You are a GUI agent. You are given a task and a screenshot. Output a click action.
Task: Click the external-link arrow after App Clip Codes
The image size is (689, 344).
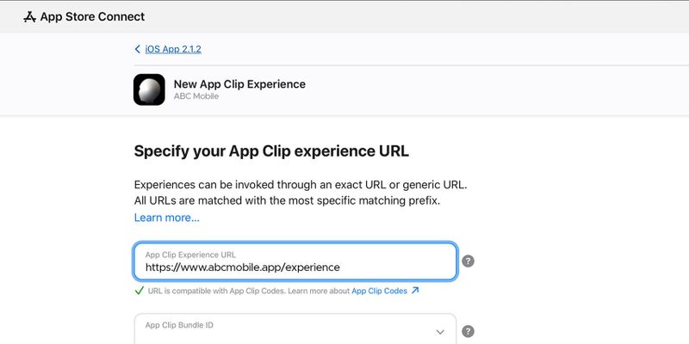(x=415, y=291)
